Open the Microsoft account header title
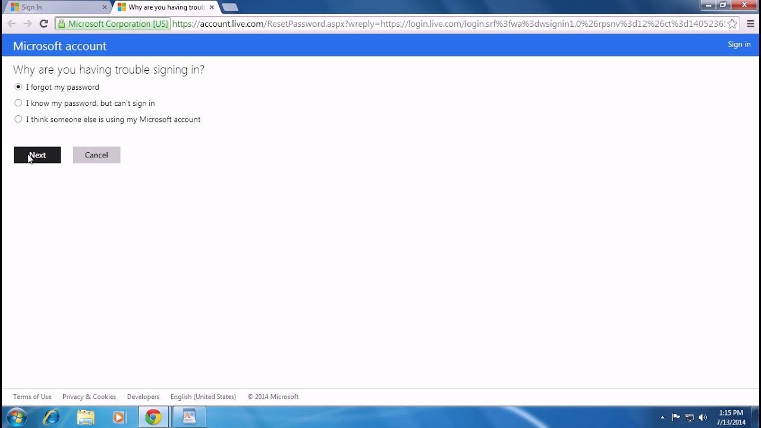761x428 pixels. point(59,46)
